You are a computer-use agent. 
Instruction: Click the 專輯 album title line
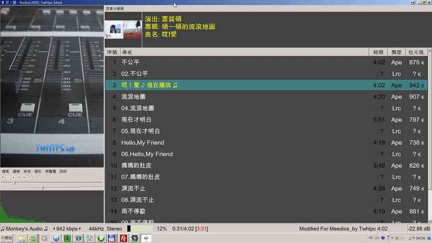tap(180, 27)
